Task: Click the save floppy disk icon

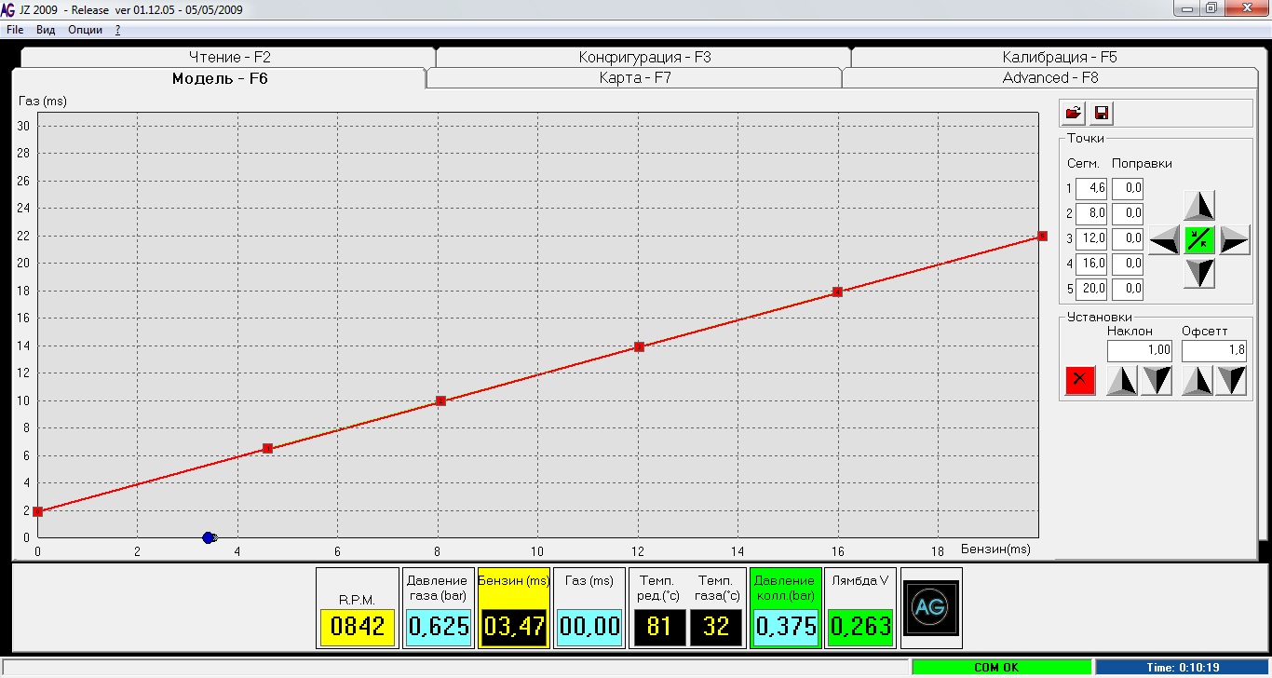Action: point(1102,114)
